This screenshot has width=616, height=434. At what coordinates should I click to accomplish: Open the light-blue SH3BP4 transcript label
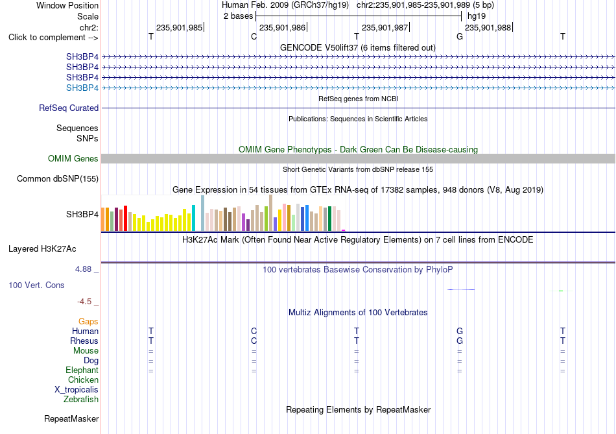82,88
